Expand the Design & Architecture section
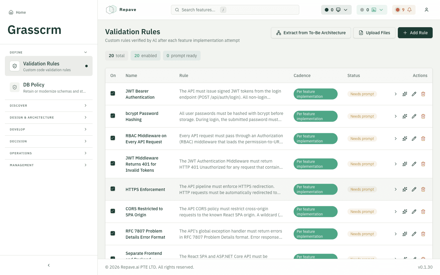The width and height of the screenshot is (440, 275). [49, 118]
